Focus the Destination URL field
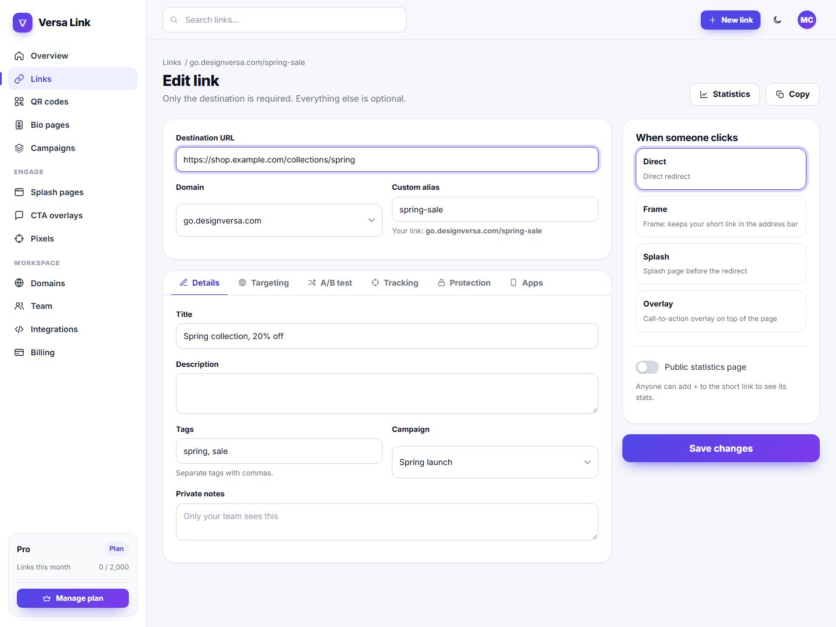The image size is (836, 627). (x=387, y=160)
